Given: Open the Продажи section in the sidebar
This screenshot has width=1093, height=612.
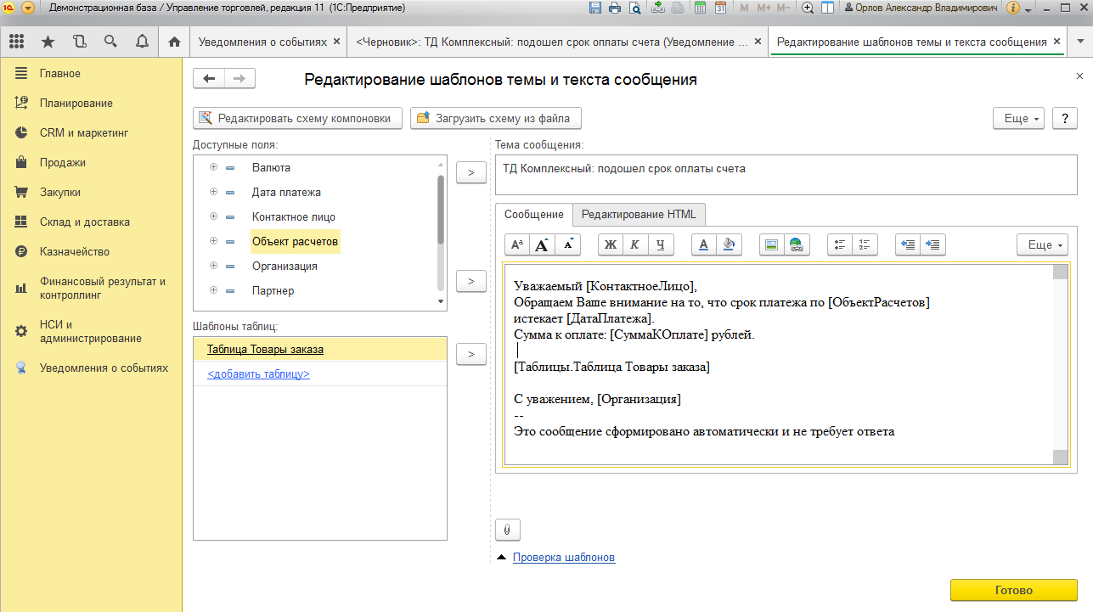Looking at the screenshot, I should (63, 163).
